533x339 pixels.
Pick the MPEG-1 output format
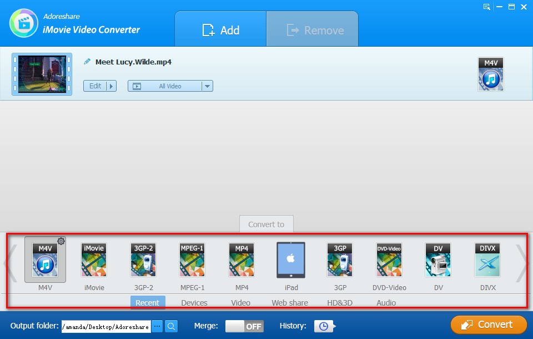pyautogui.click(x=192, y=260)
